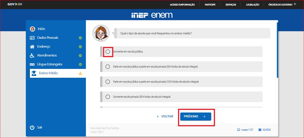Select 'Somente escola privada SEM bolsa' radio
The width and height of the screenshot is (304, 138).
(x=108, y=97)
